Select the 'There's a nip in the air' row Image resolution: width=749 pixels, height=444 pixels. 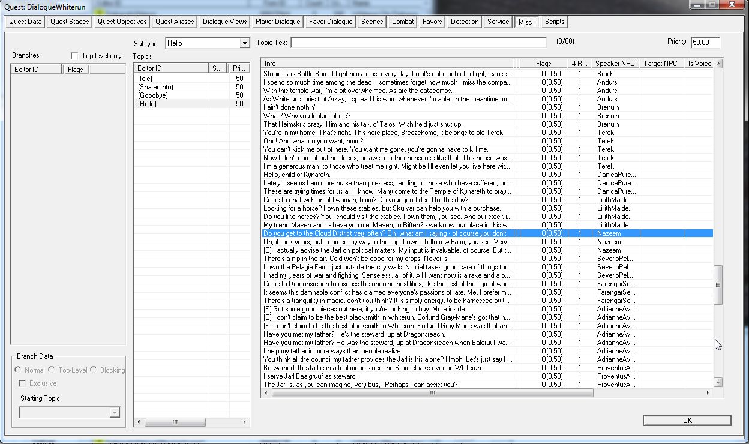pos(487,259)
